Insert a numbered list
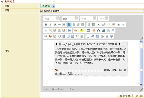Image resolution: width=144 pixels, height=98 pixels. tap(89, 24)
